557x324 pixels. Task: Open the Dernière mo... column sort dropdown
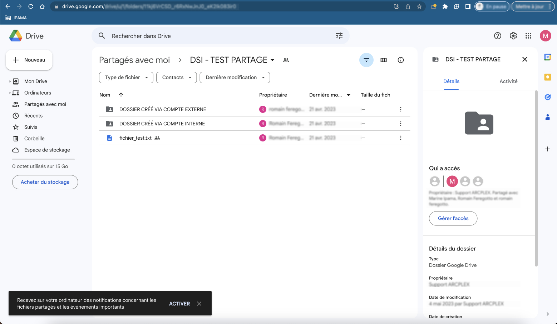(x=349, y=95)
